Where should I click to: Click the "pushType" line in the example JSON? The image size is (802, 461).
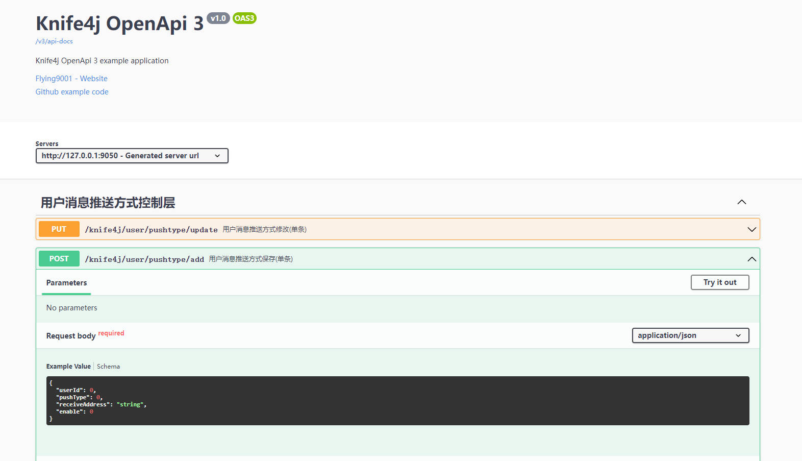79,397
